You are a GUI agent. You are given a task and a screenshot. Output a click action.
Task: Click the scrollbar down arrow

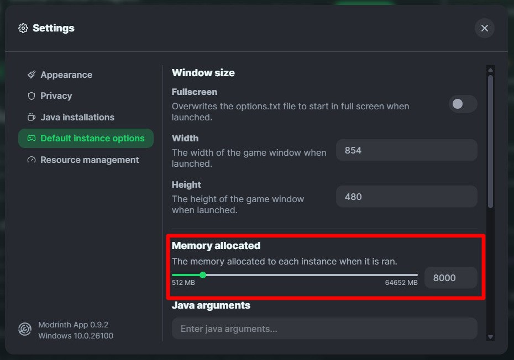pyautogui.click(x=490, y=337)
